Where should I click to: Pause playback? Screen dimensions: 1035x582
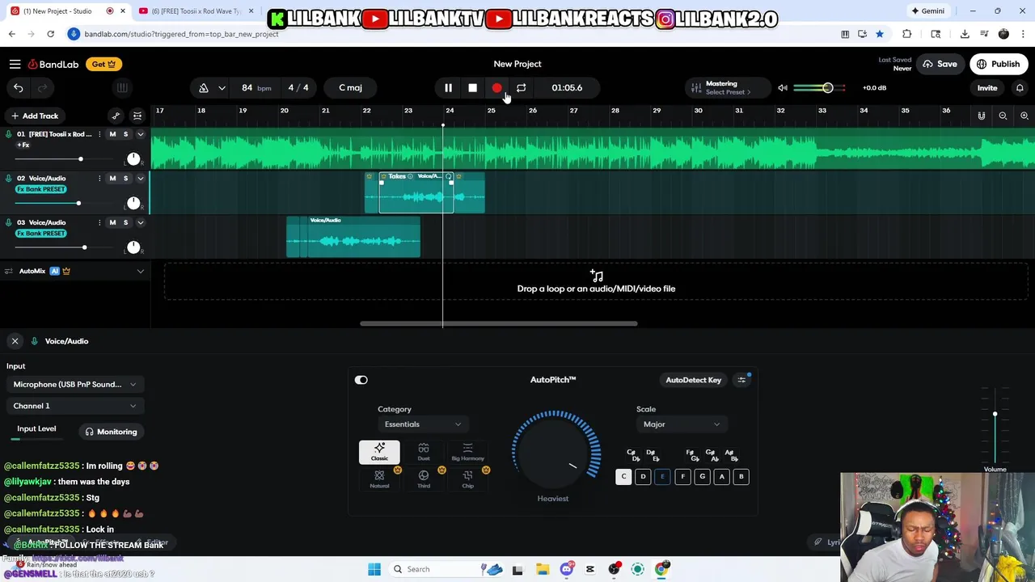click(448, 87)
